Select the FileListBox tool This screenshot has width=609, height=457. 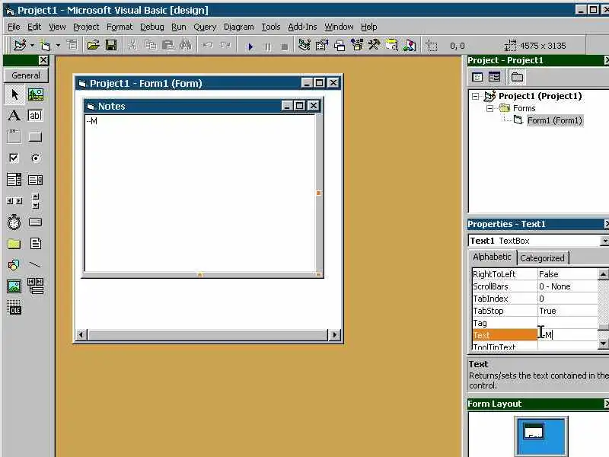[x=35, y=244]
